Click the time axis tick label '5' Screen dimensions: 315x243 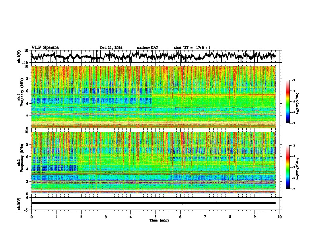(156, 217)
